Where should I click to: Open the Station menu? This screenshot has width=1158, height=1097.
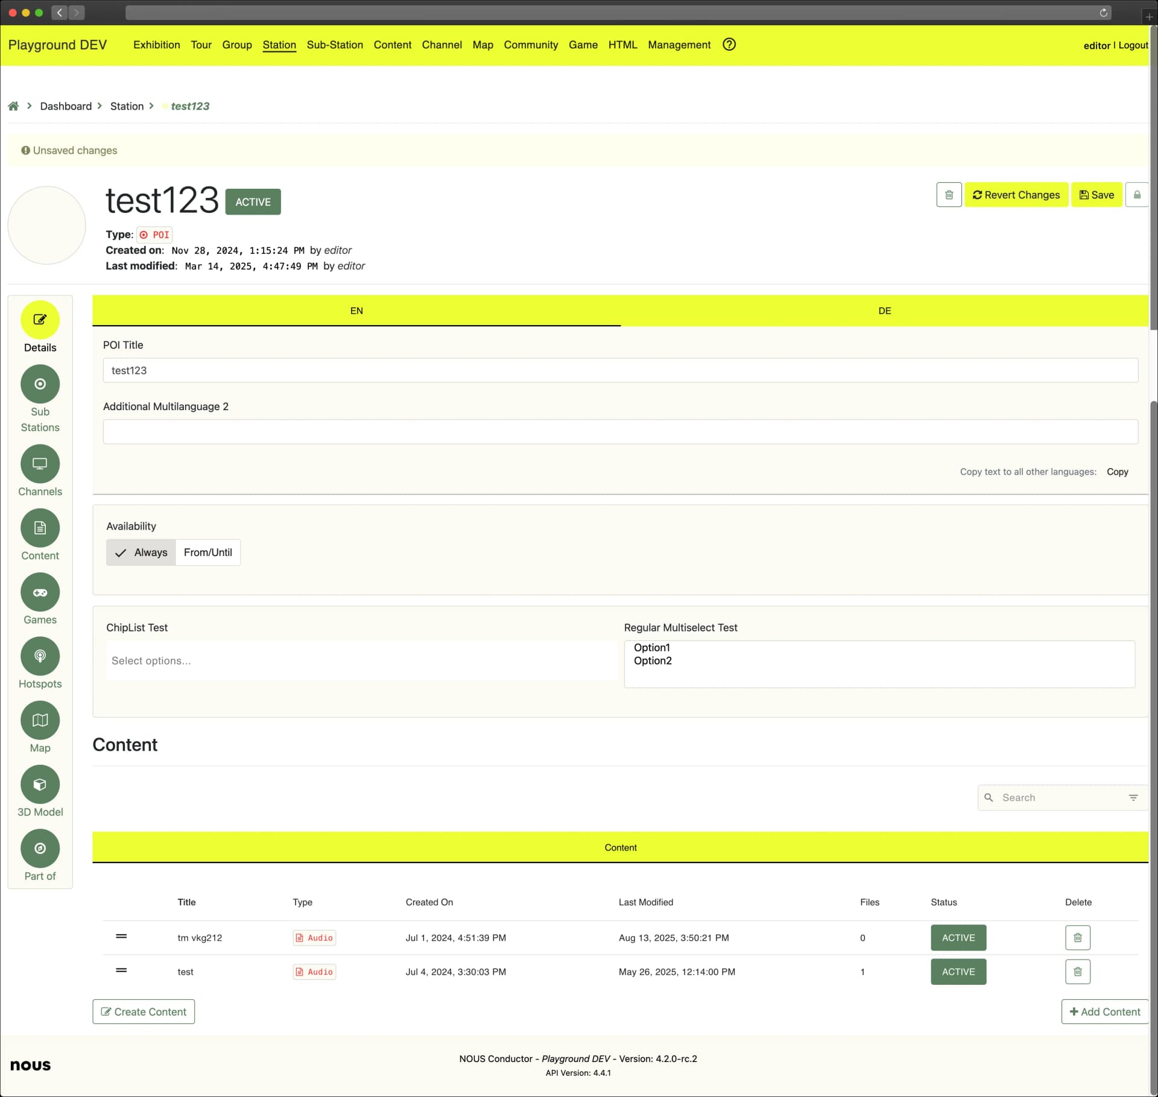point(279,45)
